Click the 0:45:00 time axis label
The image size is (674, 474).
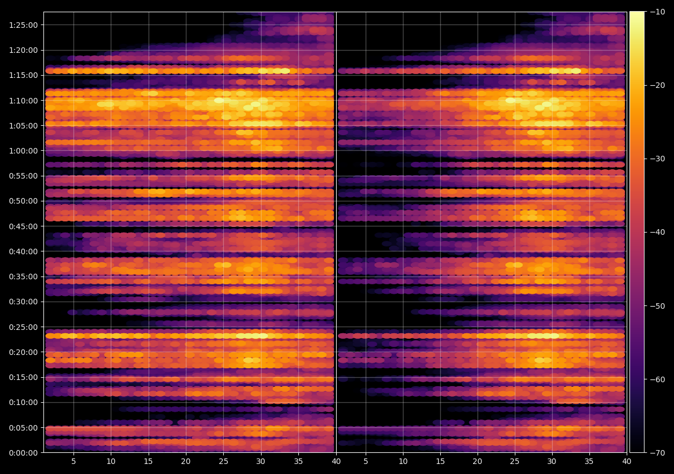(23, 226)
